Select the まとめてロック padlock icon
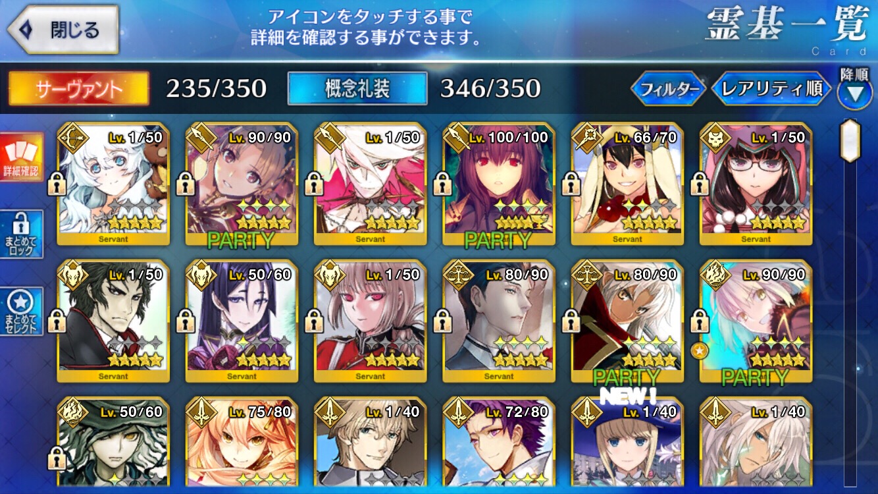 pos(22,234)
